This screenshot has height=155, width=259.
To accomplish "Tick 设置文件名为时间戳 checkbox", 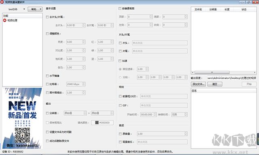I will tap(47, 132).
